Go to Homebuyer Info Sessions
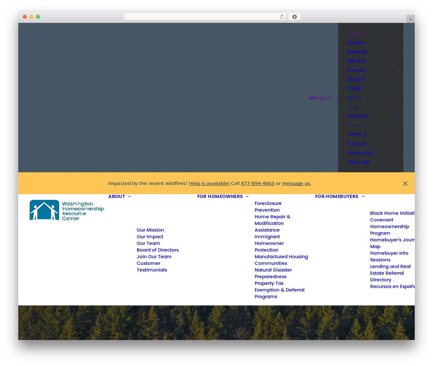The height and width of the screenshot is (366, 433). (389, 257)
